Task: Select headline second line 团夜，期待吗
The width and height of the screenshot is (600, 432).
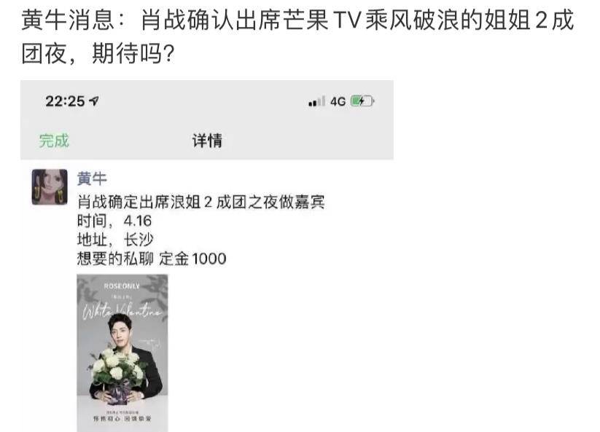Action: coord(98,53)
